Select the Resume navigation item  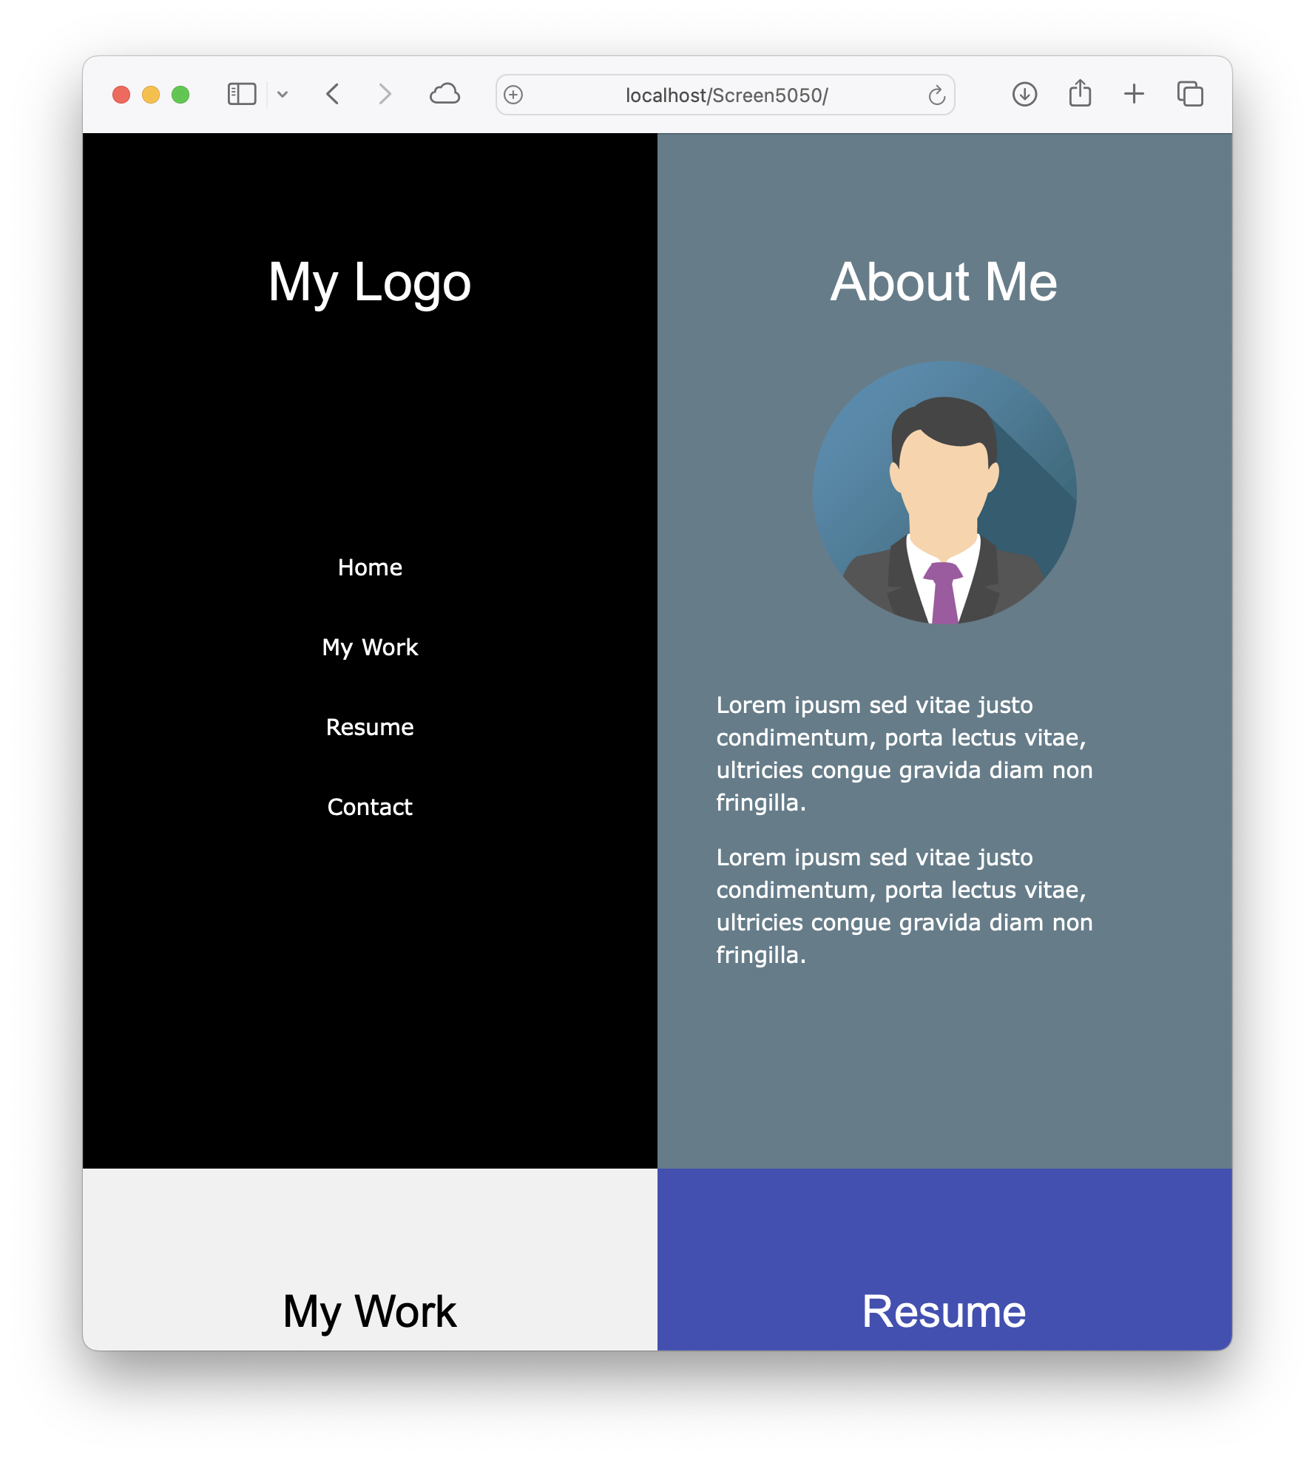(x=370, y=727)
